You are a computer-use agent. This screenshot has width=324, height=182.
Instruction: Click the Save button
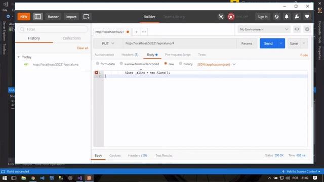pyautogui.click(x=294, y=43)
